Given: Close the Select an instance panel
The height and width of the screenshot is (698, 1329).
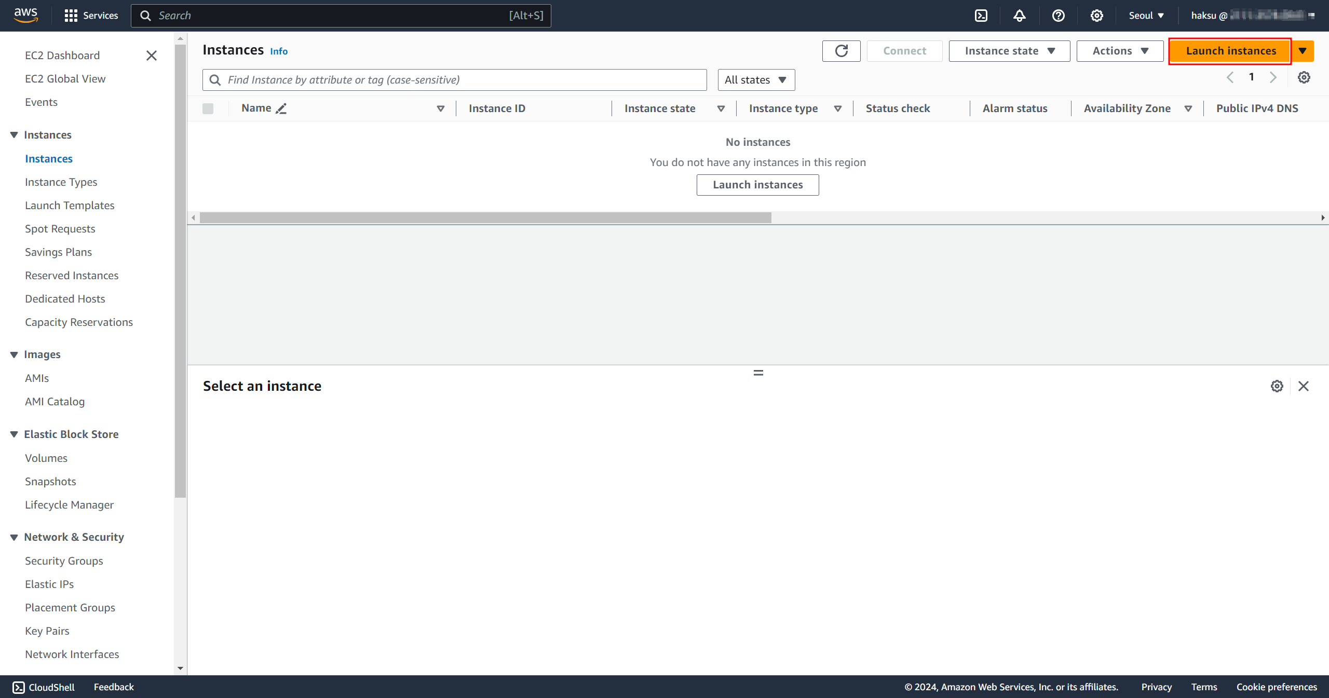Looking at the screenshot, I should (1303, 386).
